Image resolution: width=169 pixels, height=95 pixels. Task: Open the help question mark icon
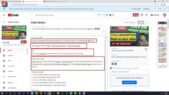pyautogui.click(x=146, y=15)
